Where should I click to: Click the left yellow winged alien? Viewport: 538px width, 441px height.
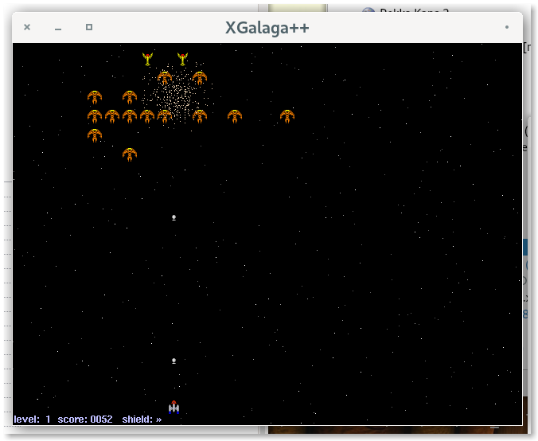pyautogui.click(x=147, y=59)
